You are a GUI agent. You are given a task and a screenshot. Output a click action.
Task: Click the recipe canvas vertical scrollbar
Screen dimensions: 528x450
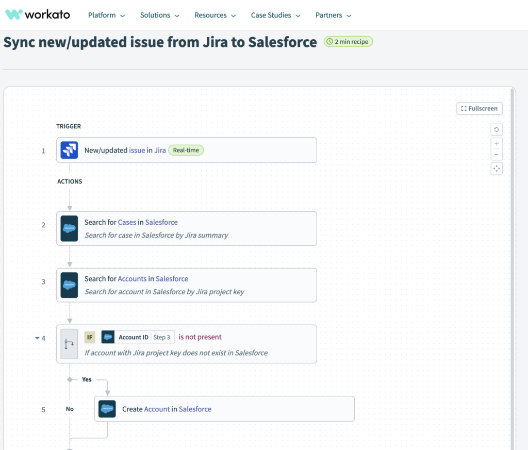512,258
